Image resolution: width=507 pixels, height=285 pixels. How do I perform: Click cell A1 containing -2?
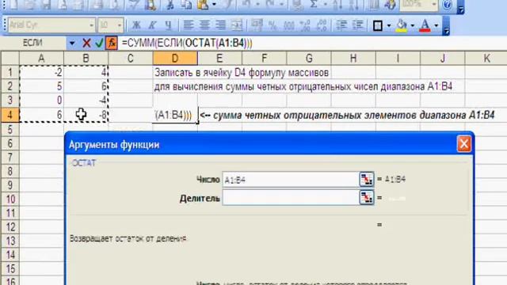click(x=41, y=72)
